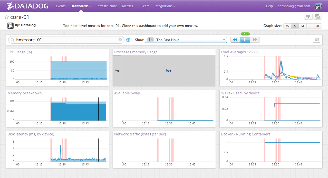The image size is (328, 178).
Task: Fast-forward the dashboard time range
Action: point(255,39)
